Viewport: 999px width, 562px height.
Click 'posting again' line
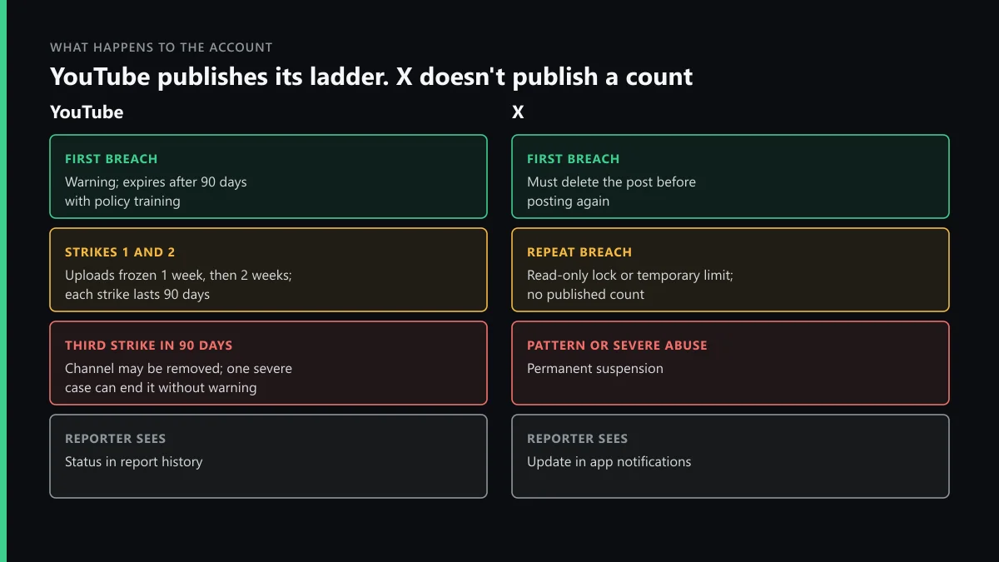tap(568, 201)
